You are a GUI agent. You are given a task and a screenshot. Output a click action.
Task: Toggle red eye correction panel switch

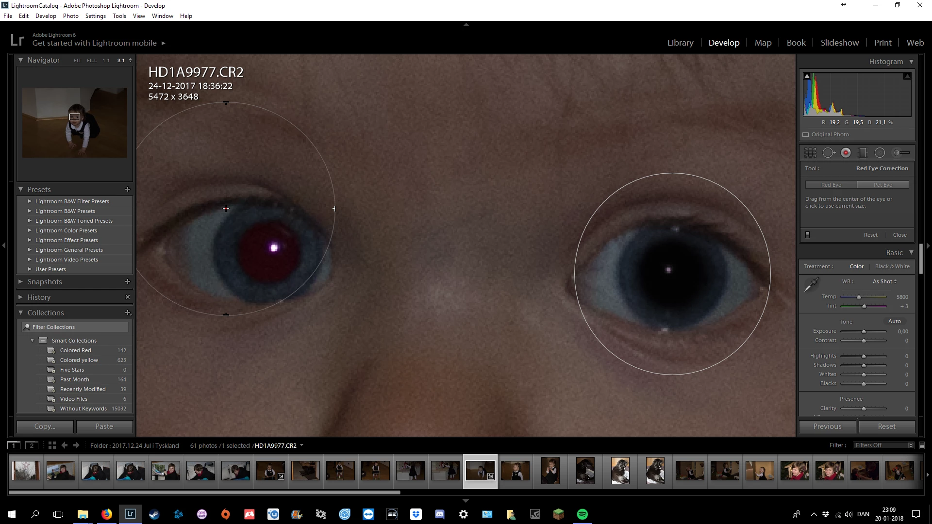pyautogui.click(x=808, y=235)
